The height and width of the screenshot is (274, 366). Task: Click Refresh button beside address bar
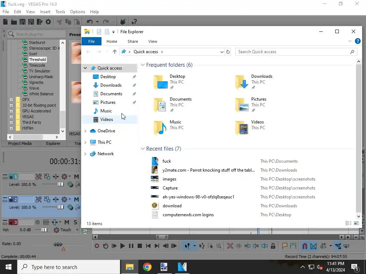pos(228,52)
